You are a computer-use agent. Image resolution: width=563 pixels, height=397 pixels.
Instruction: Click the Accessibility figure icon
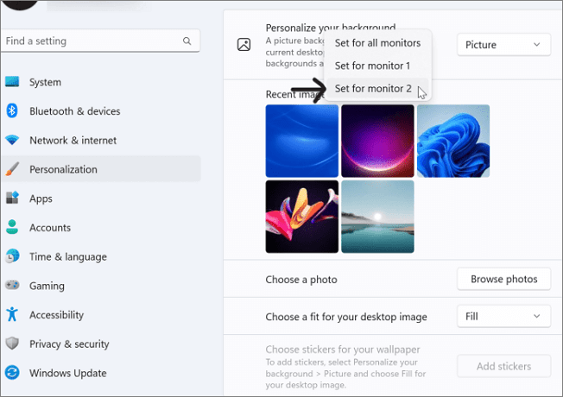[x=12, y=314]
